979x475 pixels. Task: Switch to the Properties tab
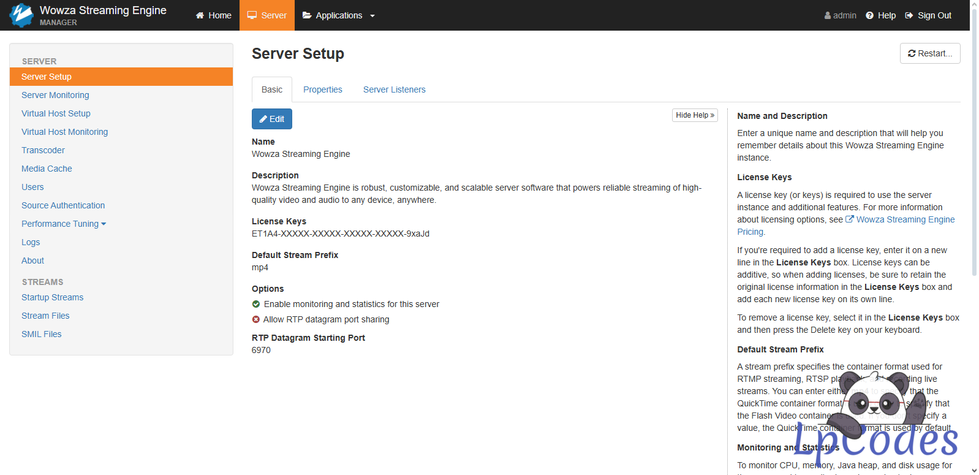point(322,89)
